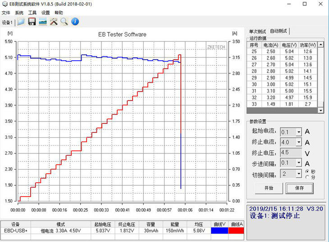329x242 pixels.
Task: Click the 恒电流 3.30A 4.50V mode cell
Action: (61, 231)
